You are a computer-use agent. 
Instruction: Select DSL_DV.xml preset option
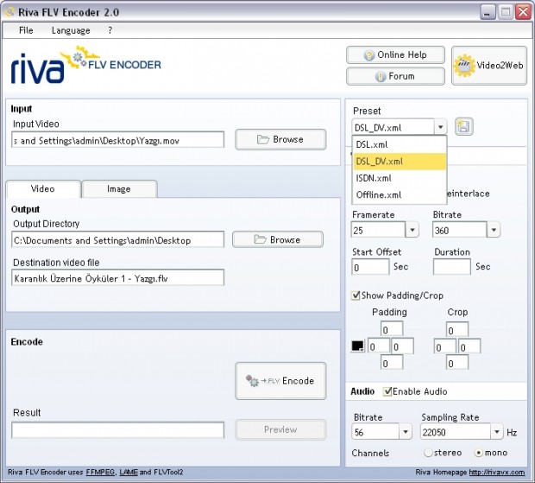pyautogui.click(x=400, y=162)
